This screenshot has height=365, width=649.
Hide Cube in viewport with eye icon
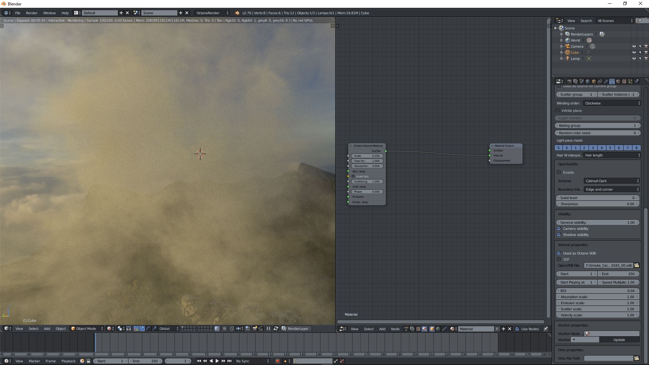click(634, 52)
